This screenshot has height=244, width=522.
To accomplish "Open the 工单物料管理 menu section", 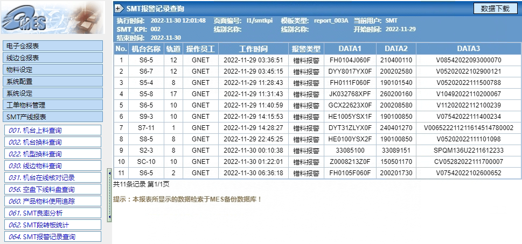I will pos(53,105).
